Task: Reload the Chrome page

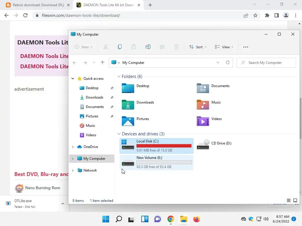Action: (x=25, y=15)
